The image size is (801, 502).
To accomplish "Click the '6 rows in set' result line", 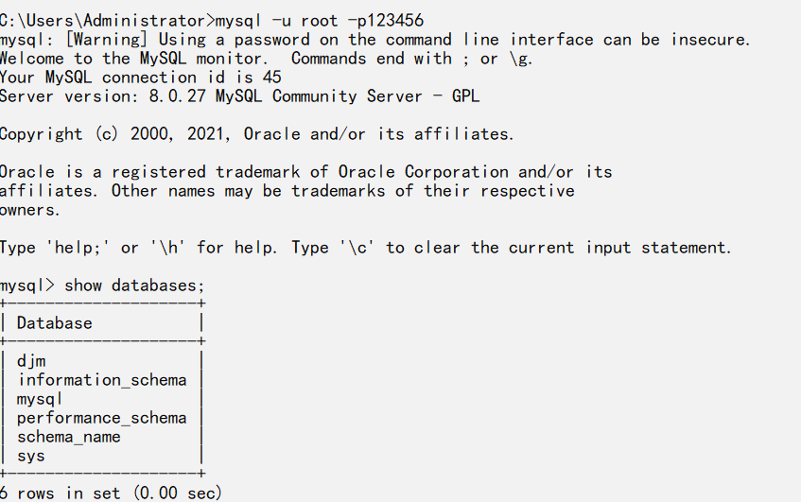I will point(111,493).
